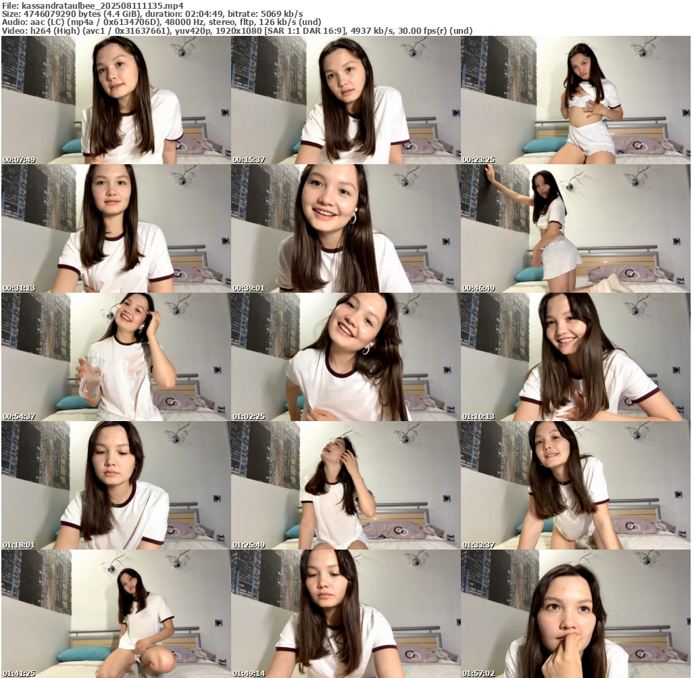This screenshot has width=692, height=678.
Task: Click the frame stamped 01:02:25
Action: pyautogui.click(x=345, y=357)
